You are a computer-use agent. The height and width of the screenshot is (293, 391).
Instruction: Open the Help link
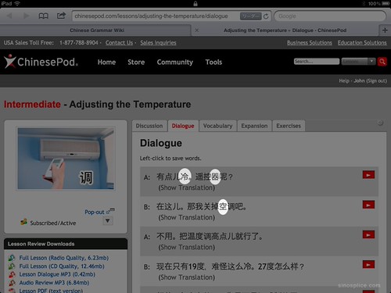tap(344, 81)
